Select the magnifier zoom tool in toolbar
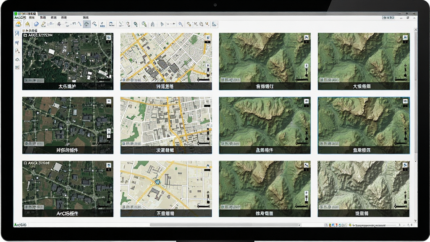This screenshot has width=430, height=242. [x=181, y=24]
